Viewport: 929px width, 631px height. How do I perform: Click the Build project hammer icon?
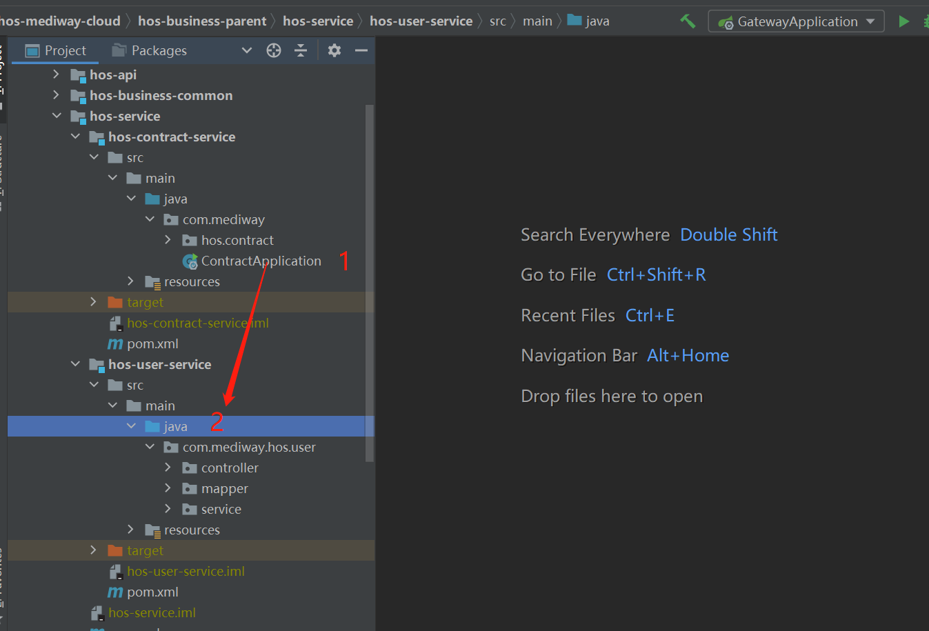point(687,21)
